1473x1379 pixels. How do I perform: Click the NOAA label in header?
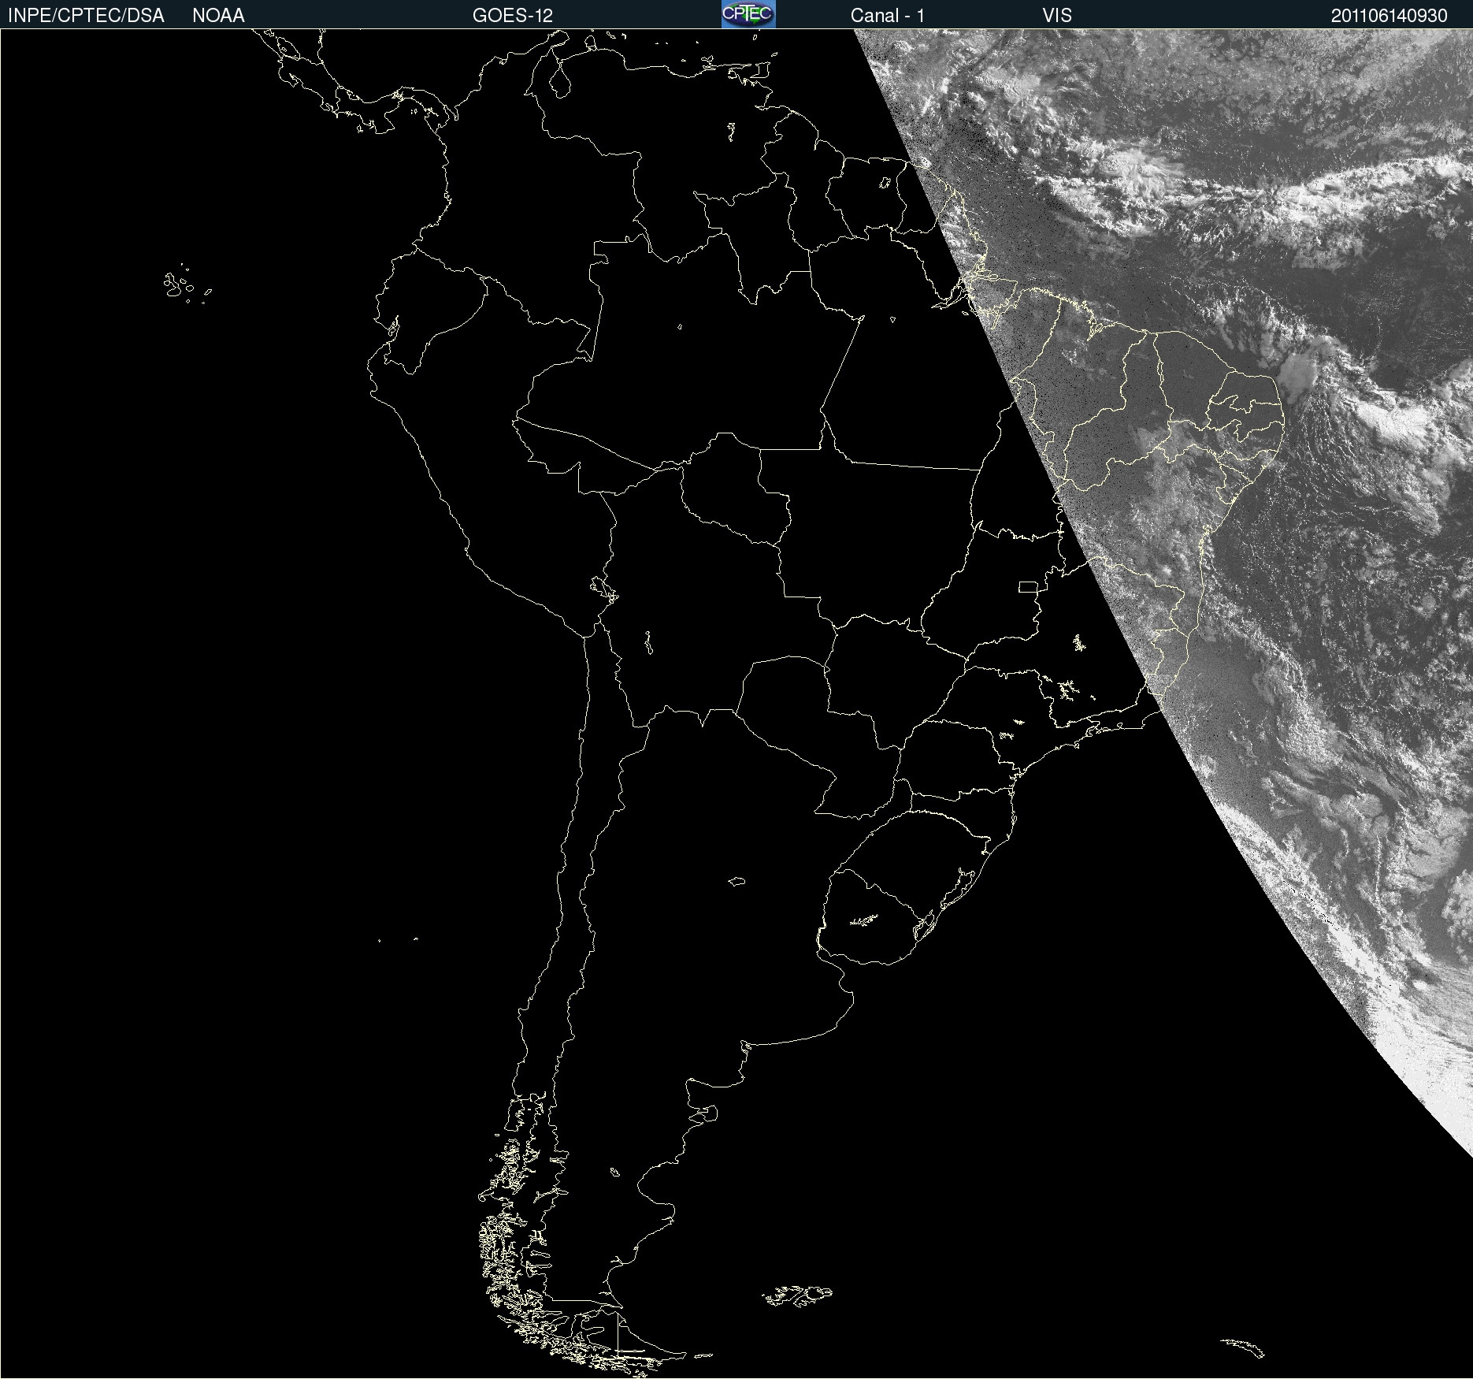[x=218, y=16]
